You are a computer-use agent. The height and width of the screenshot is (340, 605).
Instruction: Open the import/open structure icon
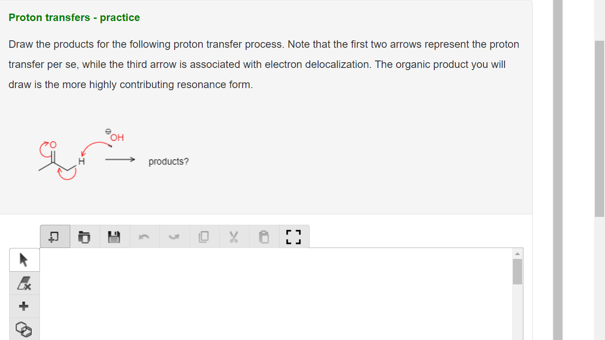pyautogui.click(x=85, y=236)
